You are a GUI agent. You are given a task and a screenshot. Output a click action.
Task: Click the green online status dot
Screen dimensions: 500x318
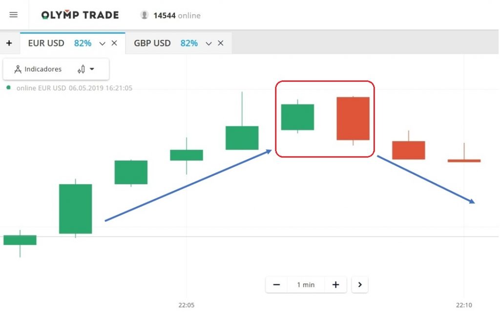8,88
